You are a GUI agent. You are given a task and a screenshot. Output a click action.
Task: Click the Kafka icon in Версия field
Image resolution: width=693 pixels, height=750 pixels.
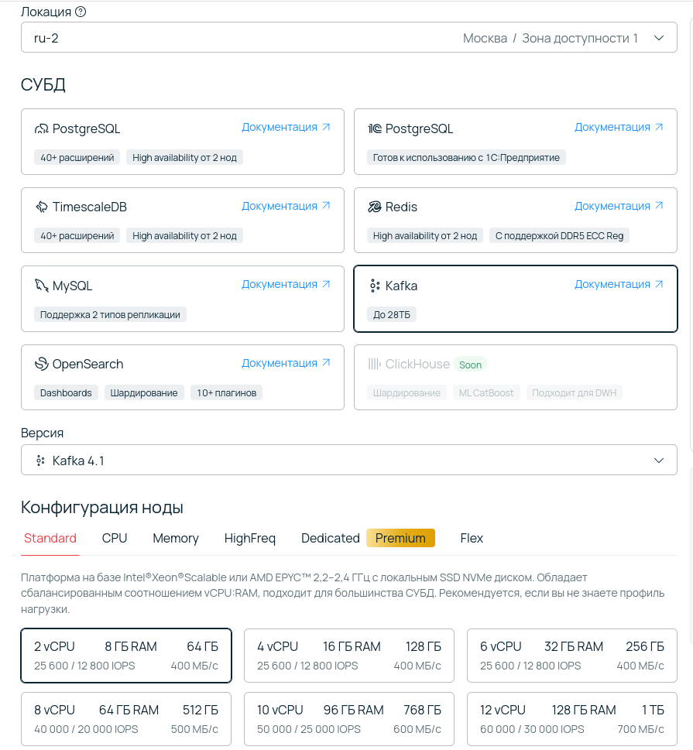[41, 461]
